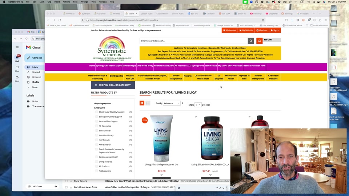Image resolution: width=349 pixels, height=196 pixels.
Task: Switch to grid view of products
Action: (142, 103)
